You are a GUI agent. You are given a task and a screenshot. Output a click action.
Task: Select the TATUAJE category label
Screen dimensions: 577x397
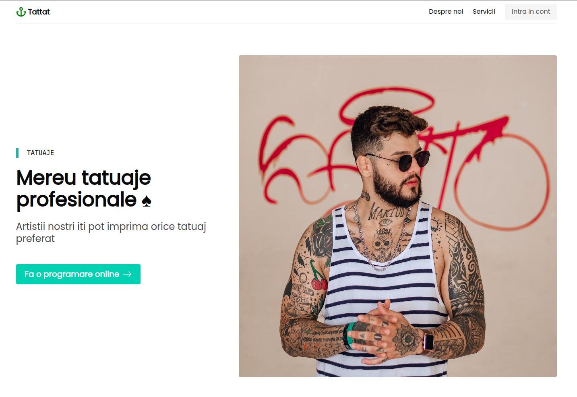[x=40, y=153]
